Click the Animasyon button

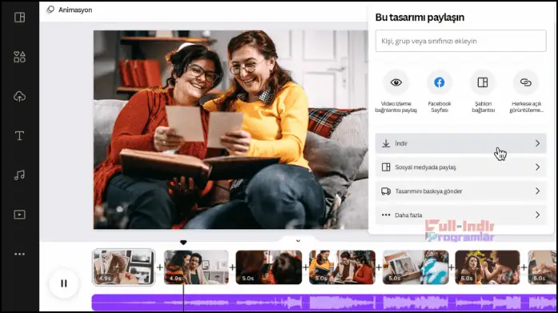point(70,10)
